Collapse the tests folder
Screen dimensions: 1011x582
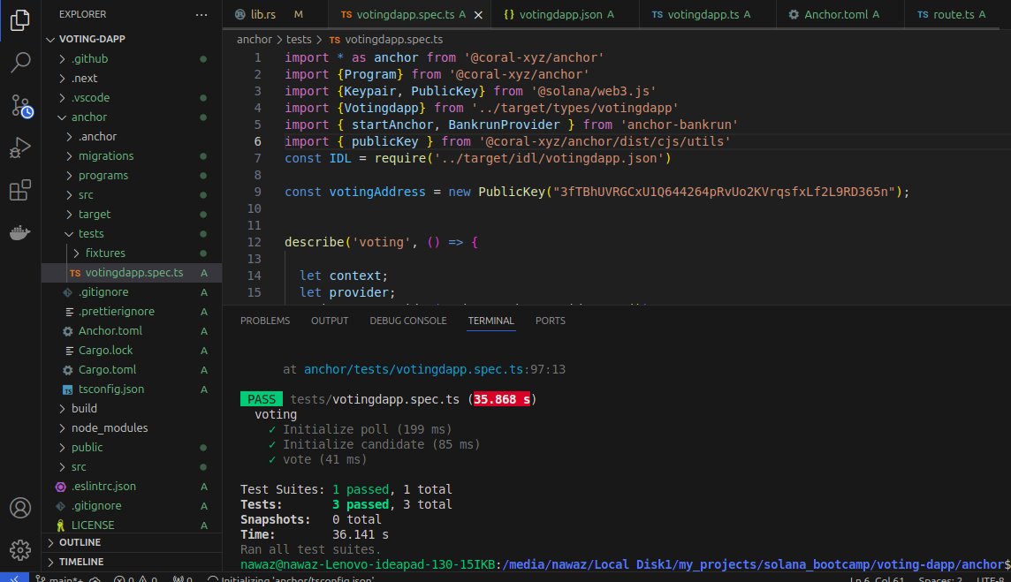pyautogui.click(x=69, y=234)
